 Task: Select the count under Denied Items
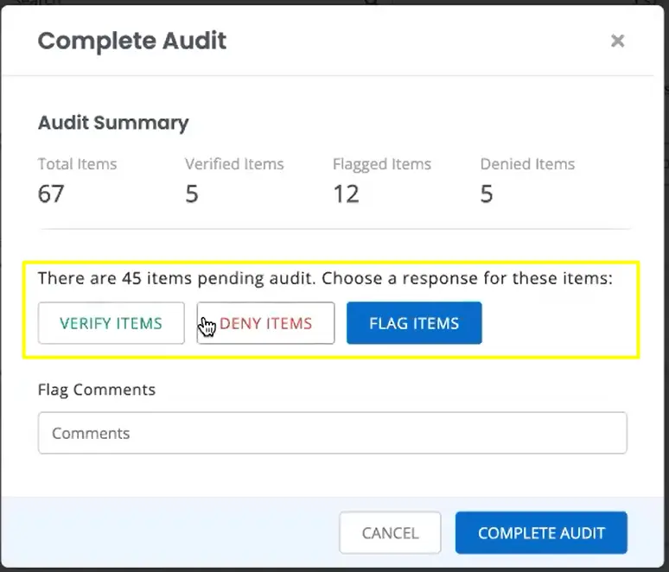click(x=487, y=194)
